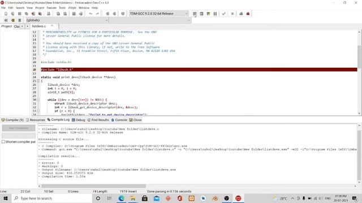Open Microsoft Edge from the taskbar
362x203 pixels.
pyautogui.click(x=121, y=198)
